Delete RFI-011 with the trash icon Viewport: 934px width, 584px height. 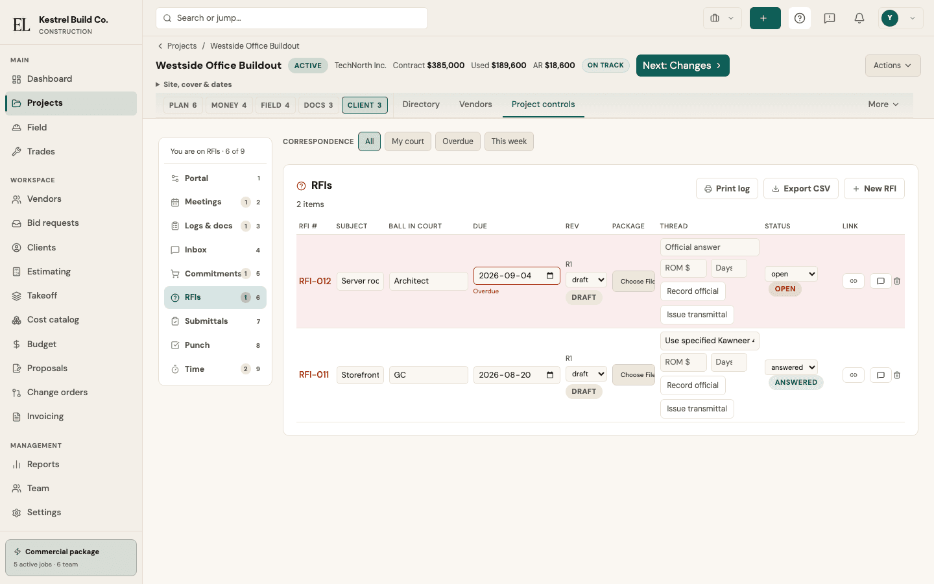(x=897, y=375)
